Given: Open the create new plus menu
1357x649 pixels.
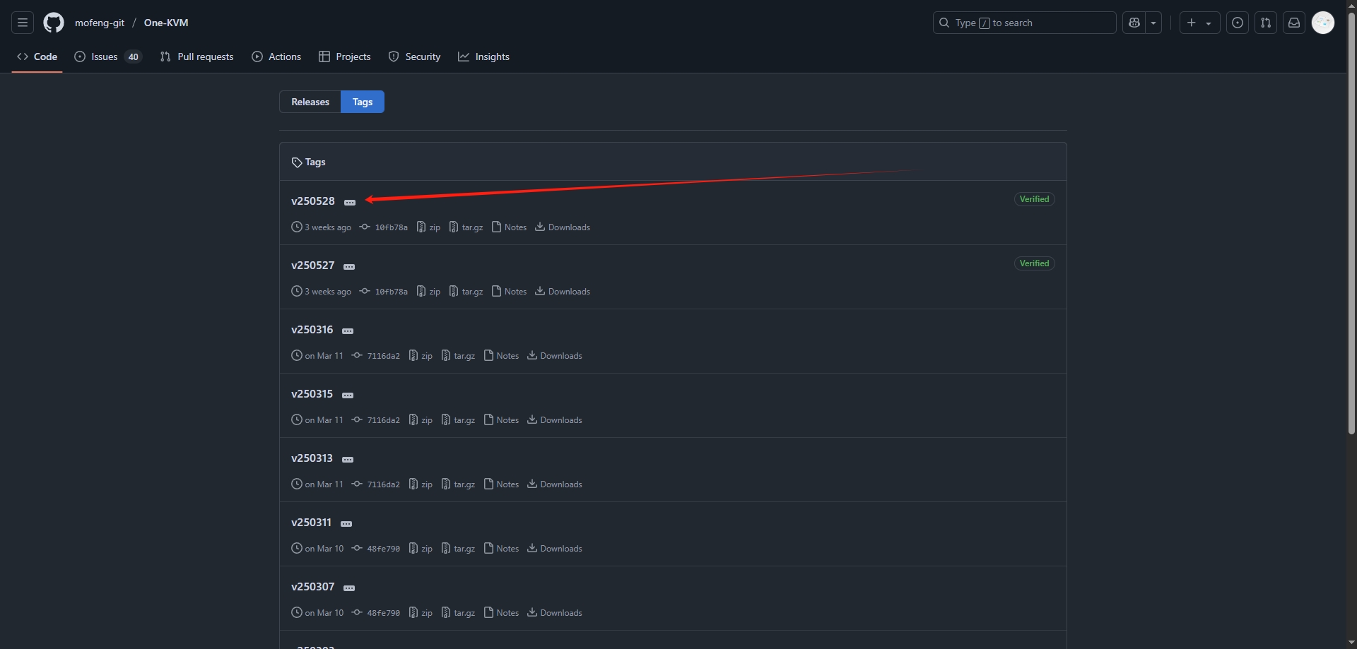Looking at the screenshot, I should [1199, 23].
